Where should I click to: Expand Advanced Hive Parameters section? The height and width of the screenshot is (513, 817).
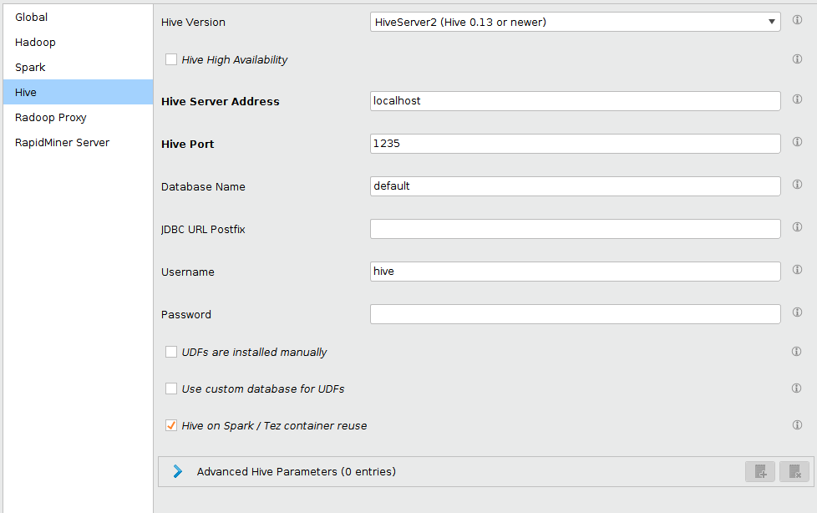[178, 471]
